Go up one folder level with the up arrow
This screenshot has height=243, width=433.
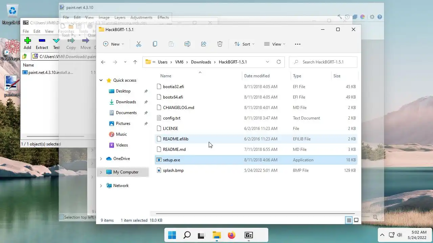135,62
